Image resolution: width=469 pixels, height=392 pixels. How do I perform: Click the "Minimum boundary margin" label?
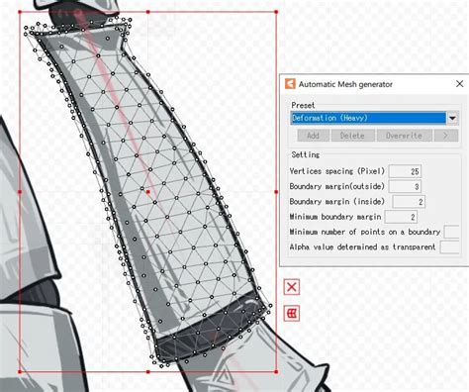[335, 217]
